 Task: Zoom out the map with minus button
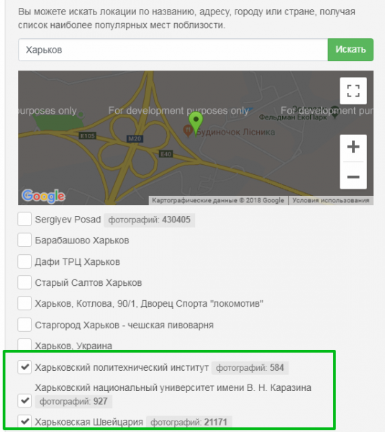[x=353, y=176]
